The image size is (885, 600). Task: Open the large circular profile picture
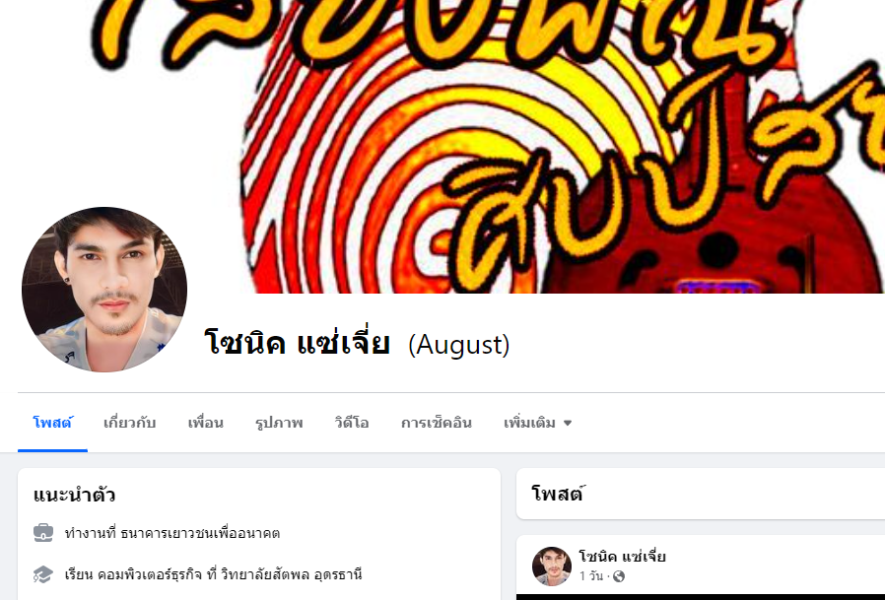pyautogui.click(x=104, y=290)
